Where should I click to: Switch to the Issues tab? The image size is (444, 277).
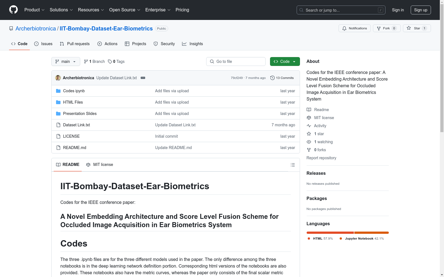tap(43, 44)
